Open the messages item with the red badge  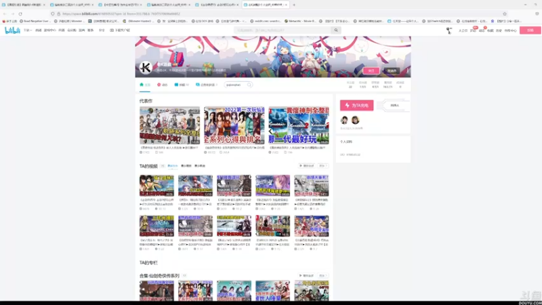coord(473,30)
